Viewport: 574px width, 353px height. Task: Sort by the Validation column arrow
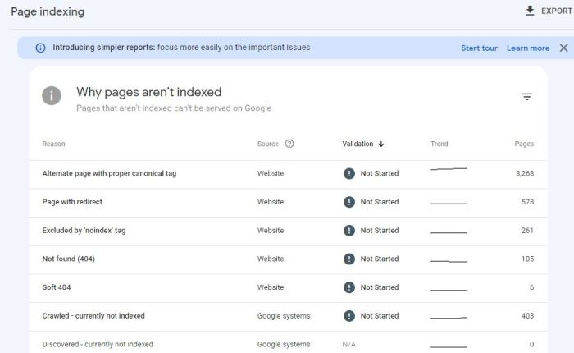(381, 144)
